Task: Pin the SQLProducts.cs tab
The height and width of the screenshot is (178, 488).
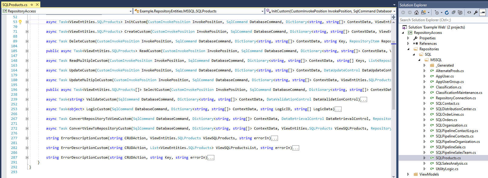Action: (32, 5)
